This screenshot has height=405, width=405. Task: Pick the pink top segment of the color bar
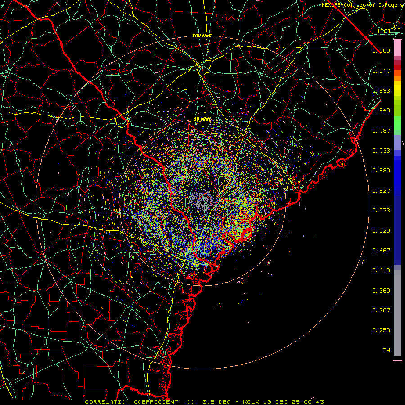click(397, 48)
